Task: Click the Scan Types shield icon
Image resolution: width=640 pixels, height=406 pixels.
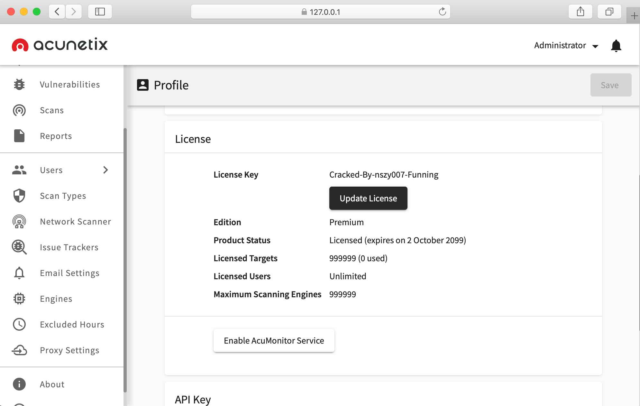Action: tap(19, 196)
